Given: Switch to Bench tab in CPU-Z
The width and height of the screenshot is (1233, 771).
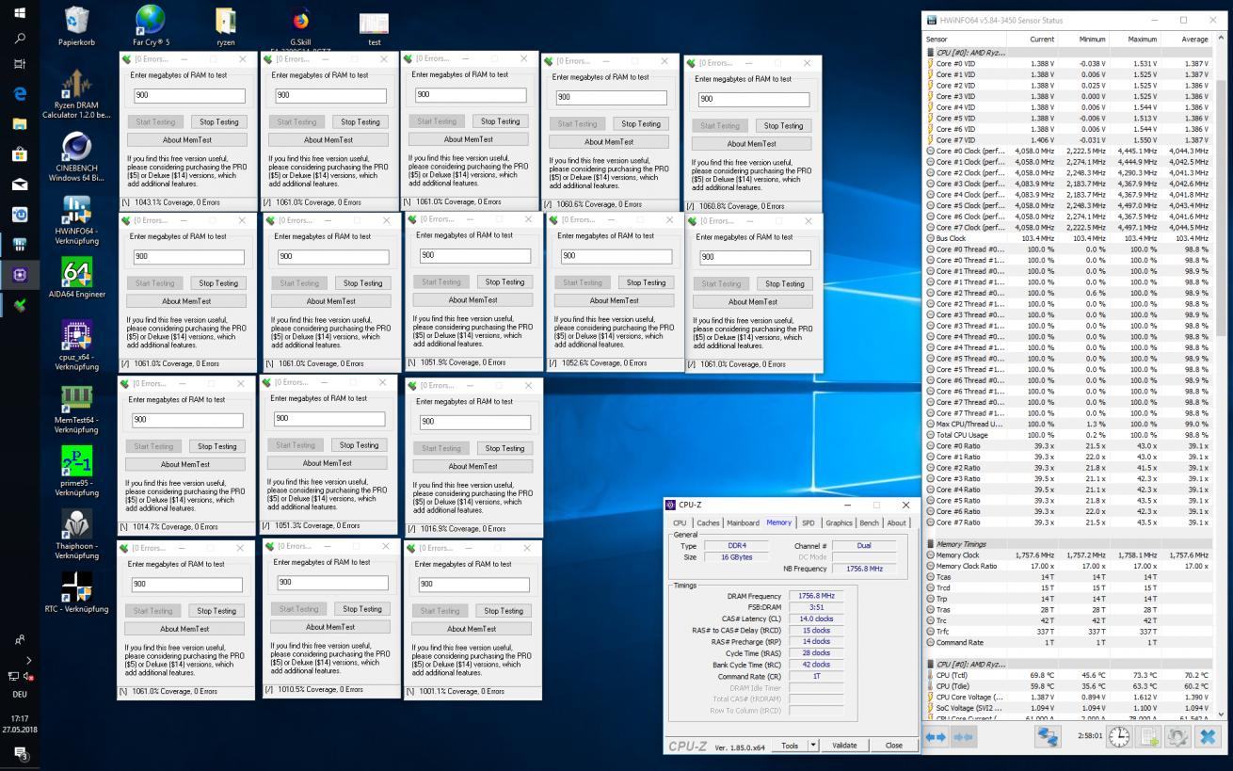Looking at the screenshot, I should [869, 522].
